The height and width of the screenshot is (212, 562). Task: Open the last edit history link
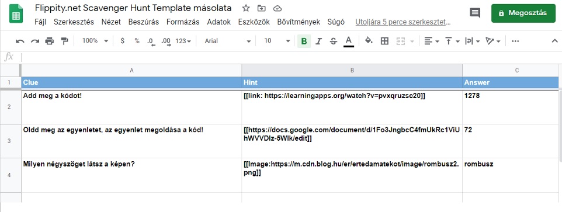coord(403,22)
